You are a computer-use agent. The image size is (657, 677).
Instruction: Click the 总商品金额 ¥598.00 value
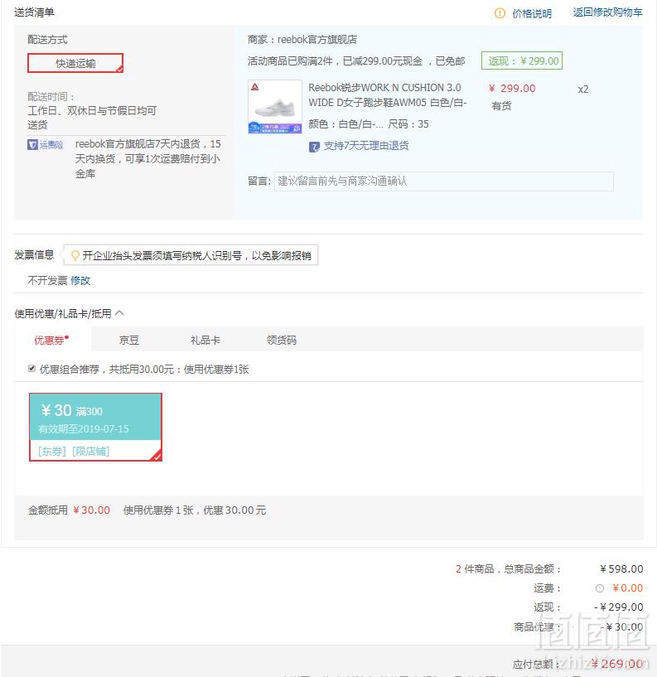coord(621,569)
